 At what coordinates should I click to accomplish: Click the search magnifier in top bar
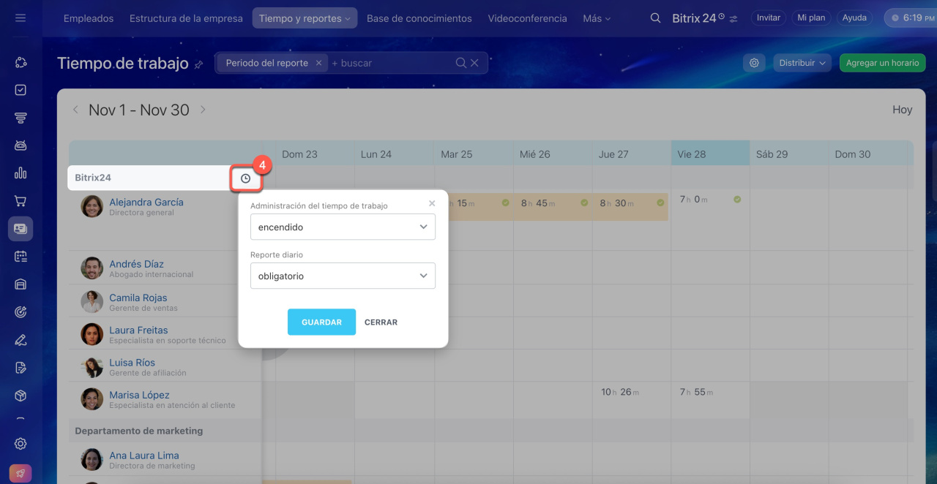[655, 18]
